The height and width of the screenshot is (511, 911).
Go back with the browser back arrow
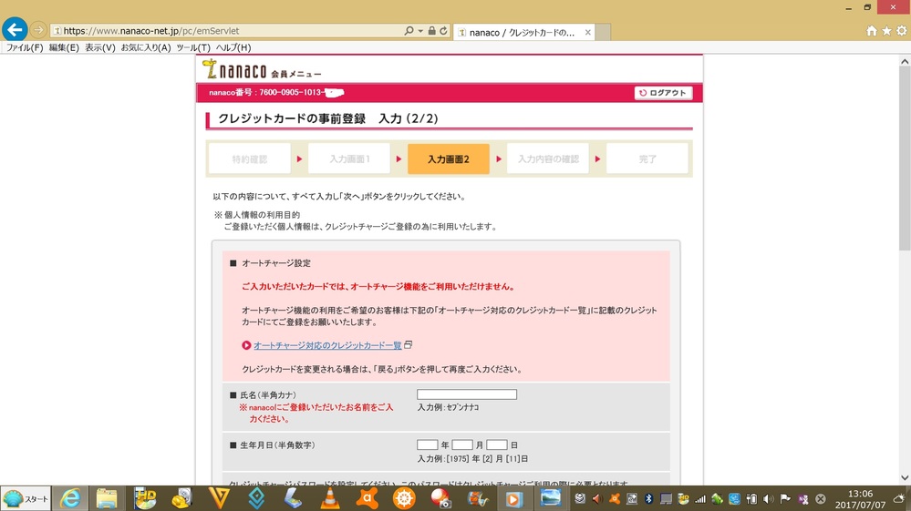(15, 29)
